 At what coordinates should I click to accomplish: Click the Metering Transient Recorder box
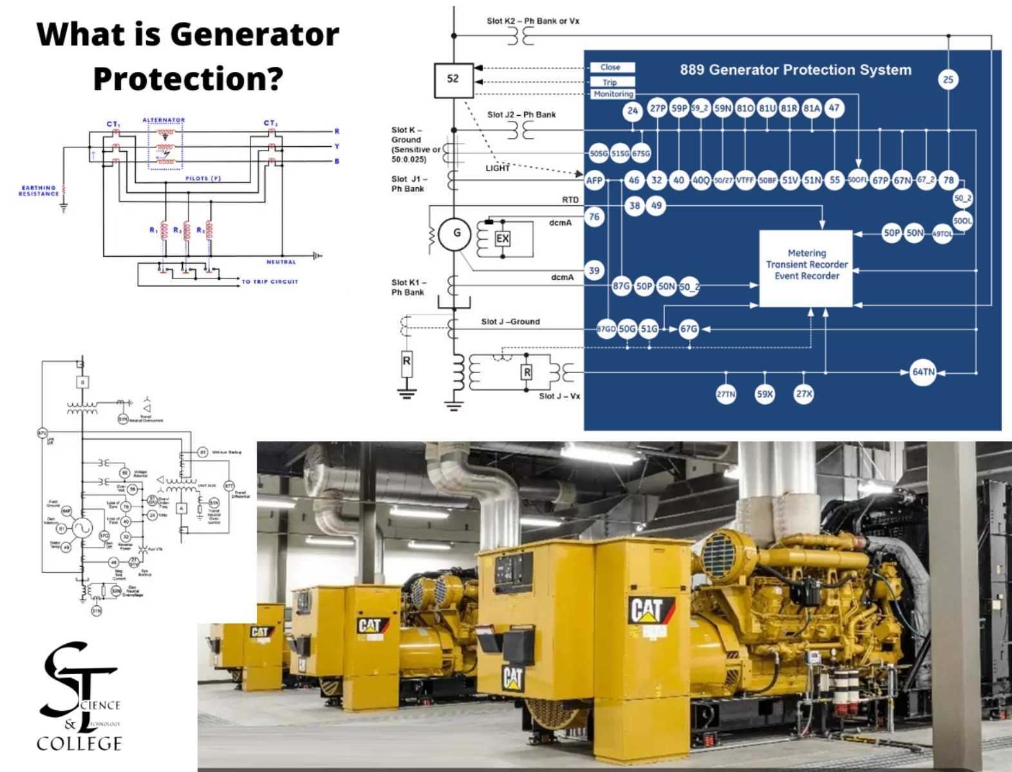806,267
